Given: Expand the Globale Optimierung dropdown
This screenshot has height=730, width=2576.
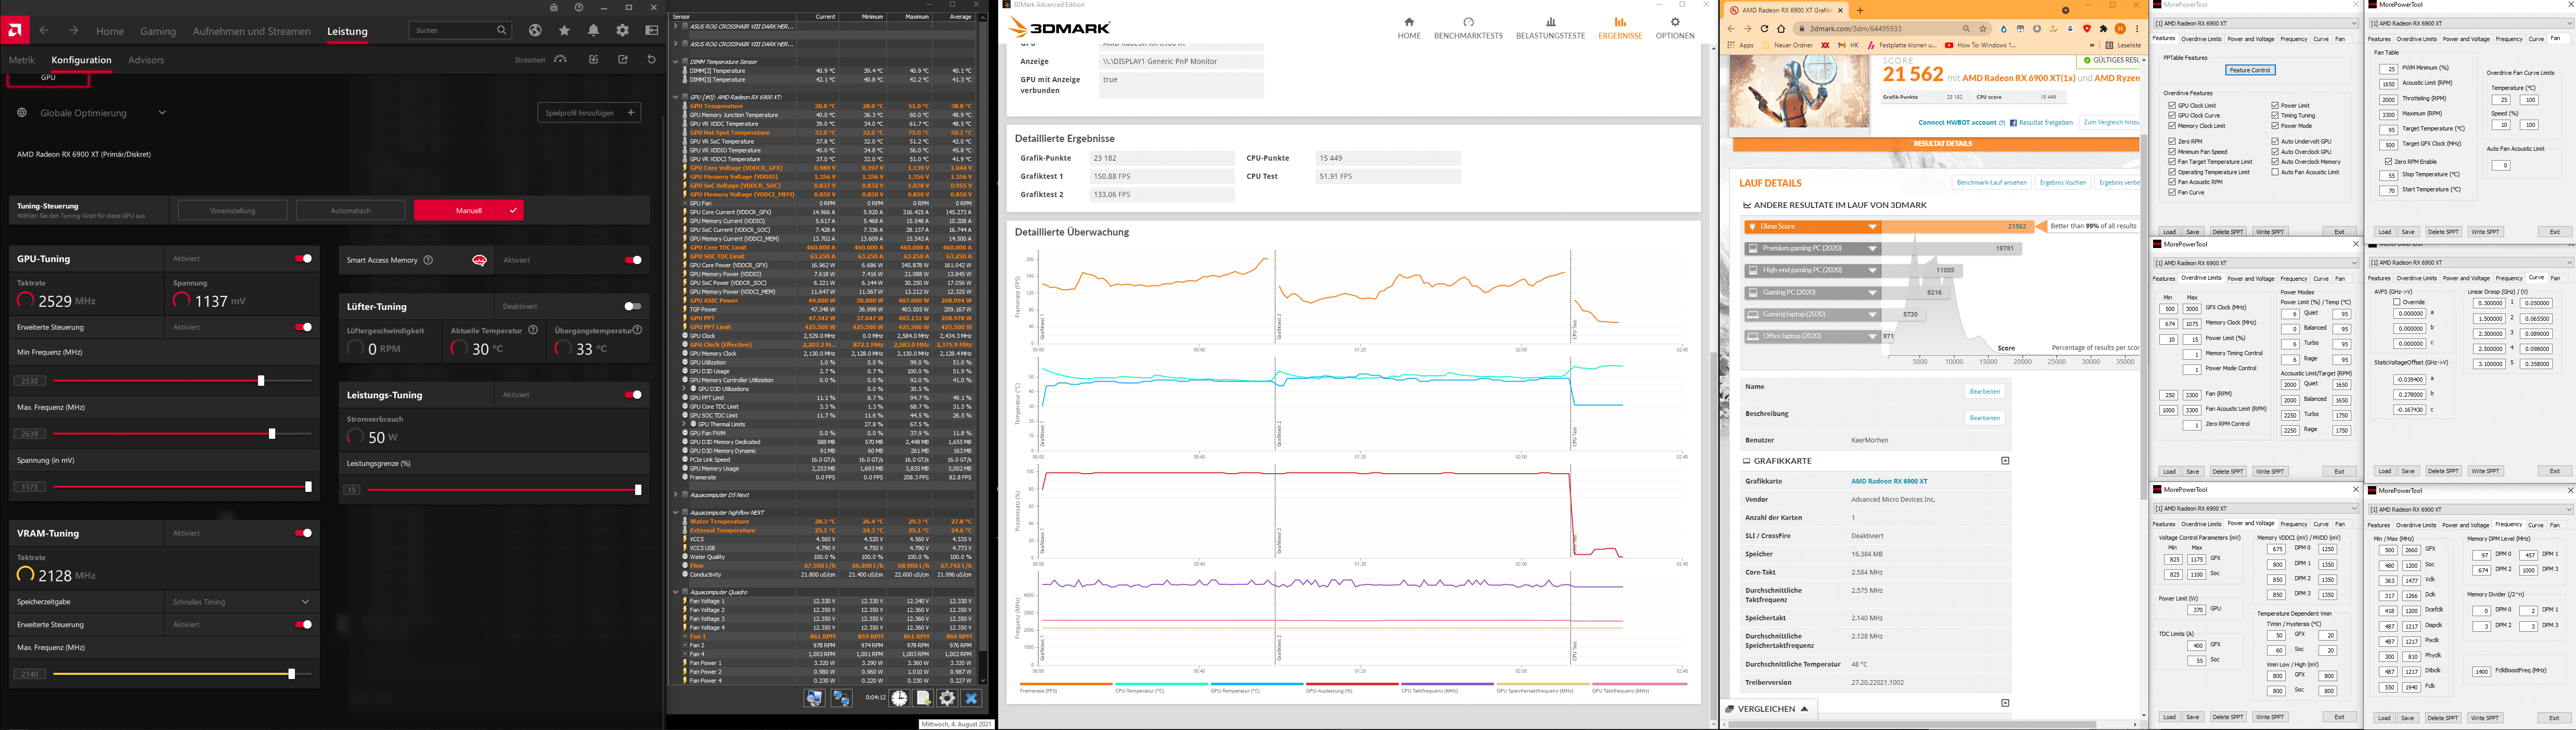Looking at the screenshot, I should pyautogui.click(x=162, y=113).
